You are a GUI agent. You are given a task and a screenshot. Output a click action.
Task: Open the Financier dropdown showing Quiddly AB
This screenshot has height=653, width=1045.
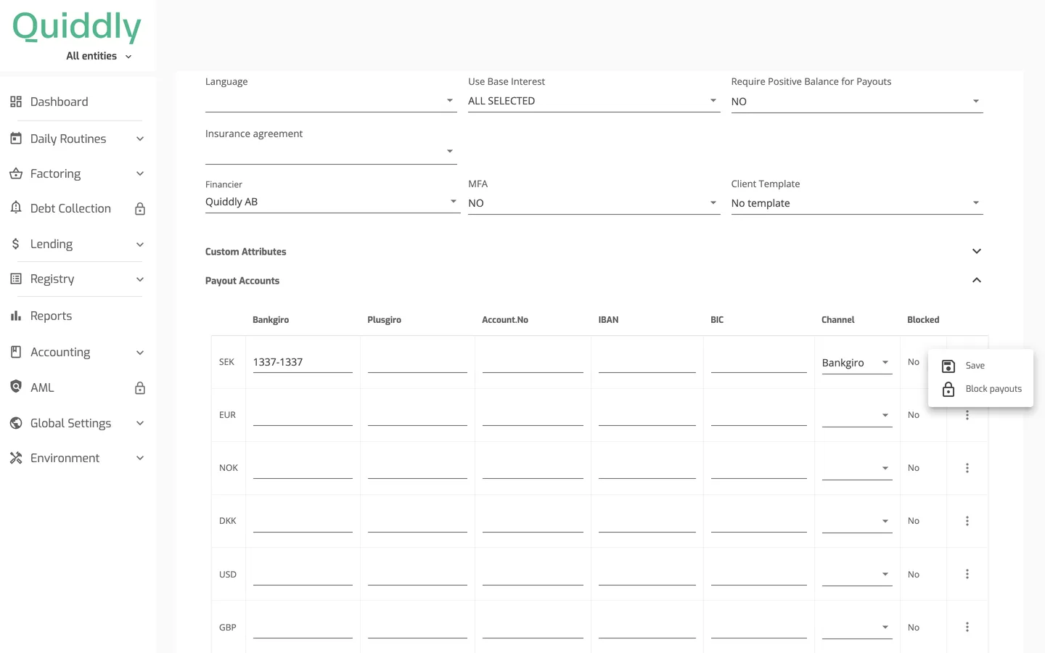coord(332,202)
